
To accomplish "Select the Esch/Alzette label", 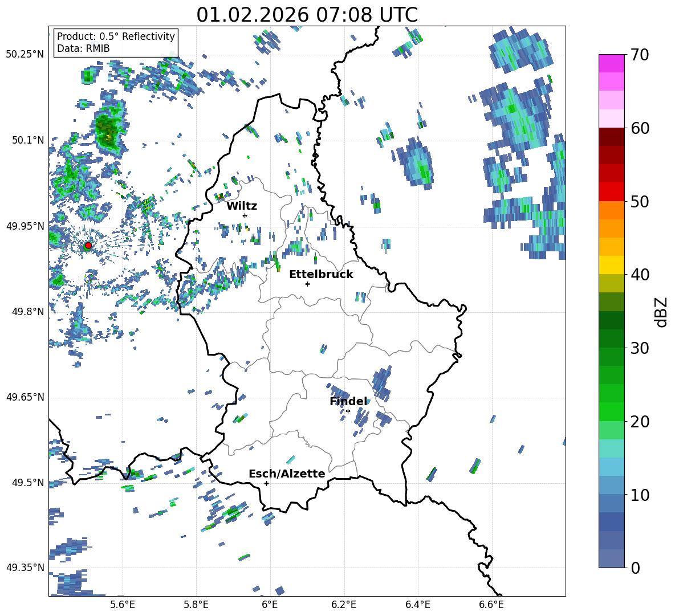I will pyautogui.click(x=287, y=474).
